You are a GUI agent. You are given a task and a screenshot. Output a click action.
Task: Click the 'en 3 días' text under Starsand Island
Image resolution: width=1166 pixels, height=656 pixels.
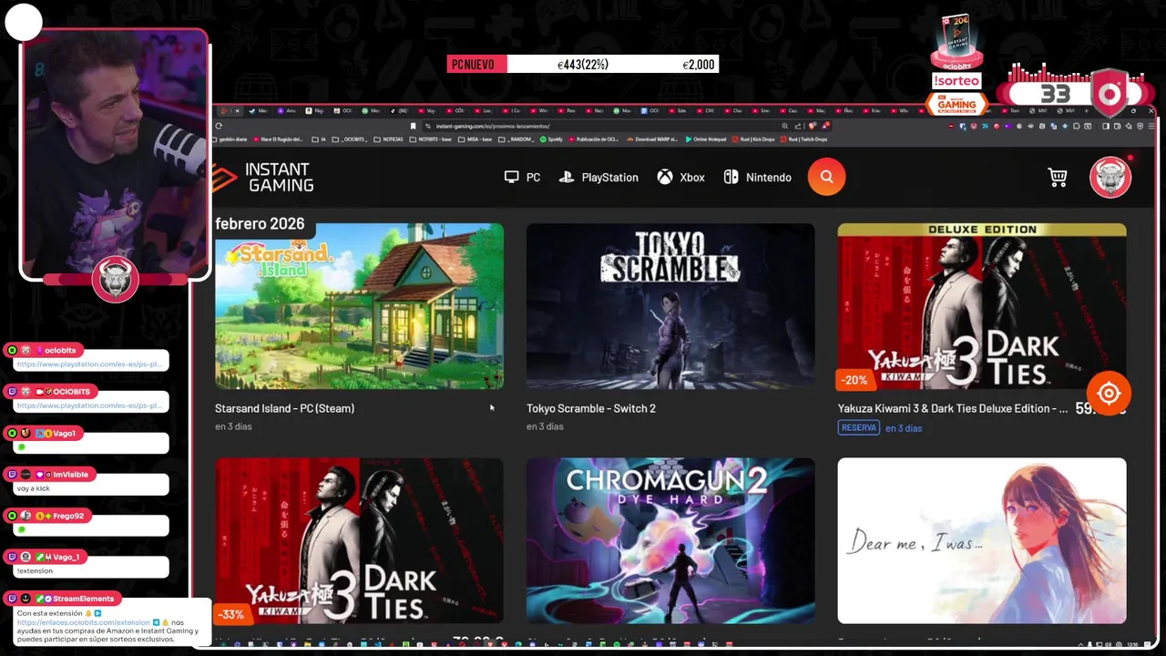(233, 426)
